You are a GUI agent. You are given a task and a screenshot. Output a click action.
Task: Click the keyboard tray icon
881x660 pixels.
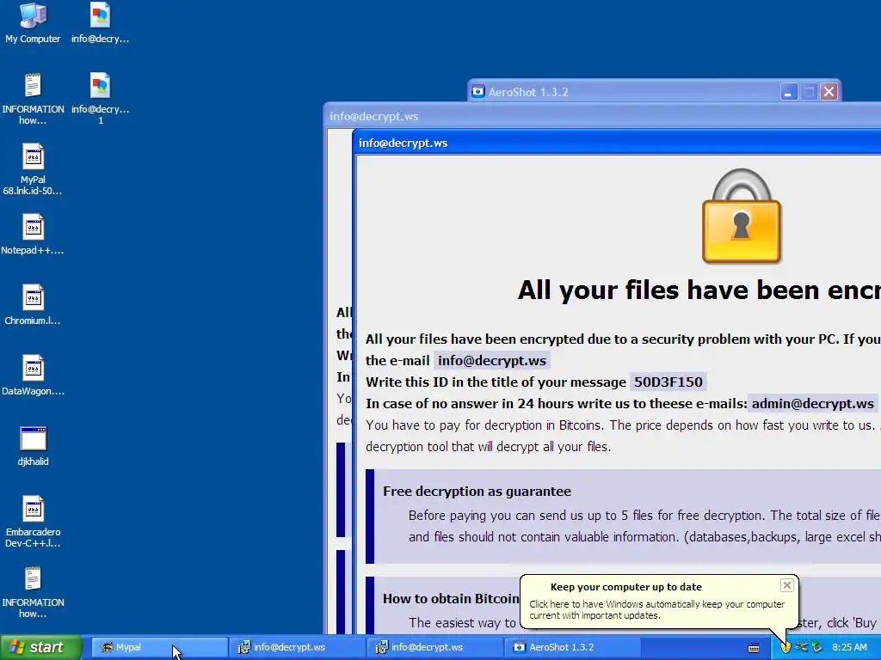click(754, 648)
